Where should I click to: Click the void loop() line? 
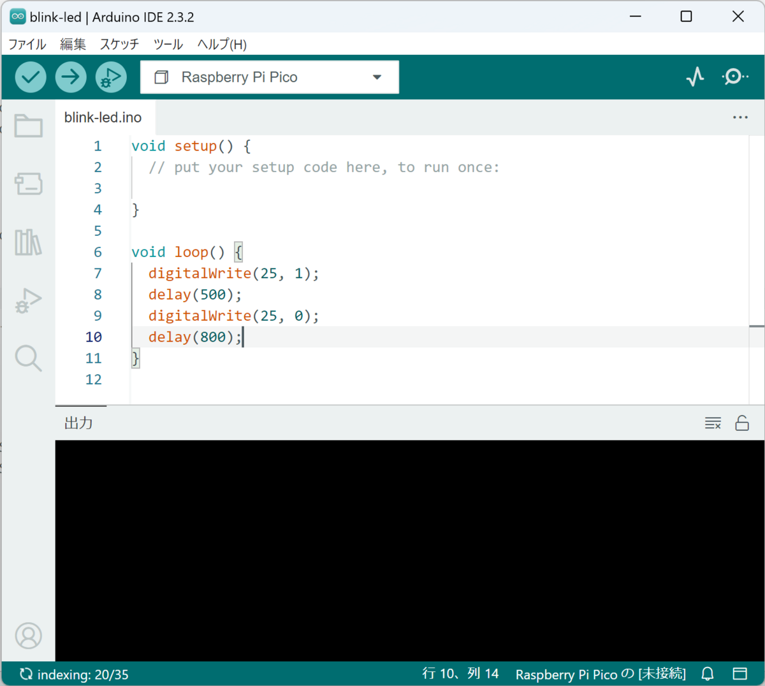[187, 252]
